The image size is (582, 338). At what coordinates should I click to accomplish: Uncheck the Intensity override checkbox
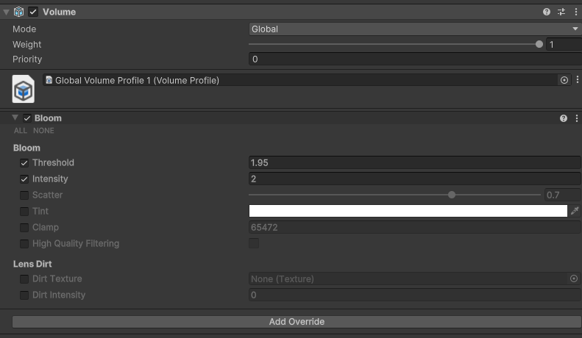coord(24,179)
